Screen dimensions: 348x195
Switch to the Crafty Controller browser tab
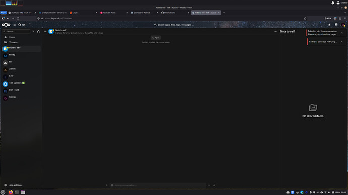(52, 13)
